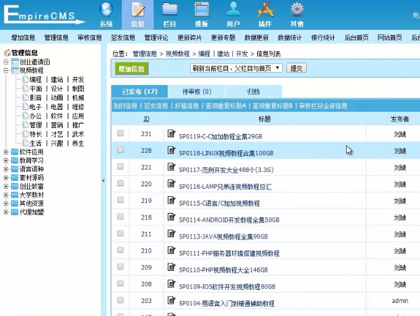Click edit icon for SP0119-C-C加加教程全集29GB
Viewport: 420px width, 316px height.
tap(171, 133)
